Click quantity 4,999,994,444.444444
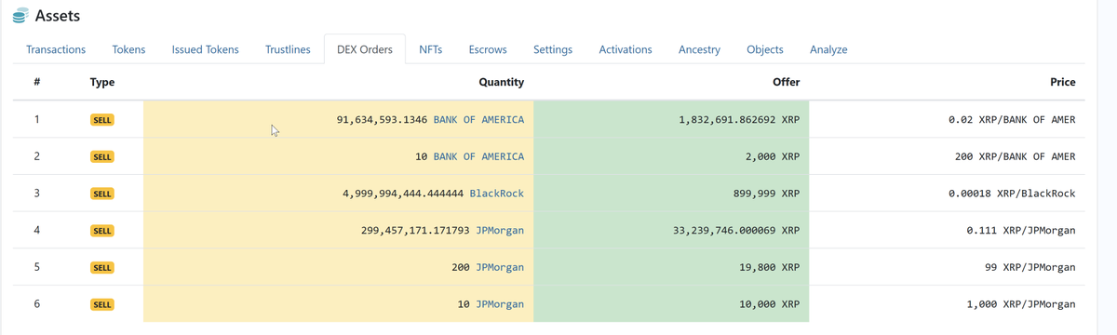Viewport: 1117px width, 335px height. [x=403, y=194]
